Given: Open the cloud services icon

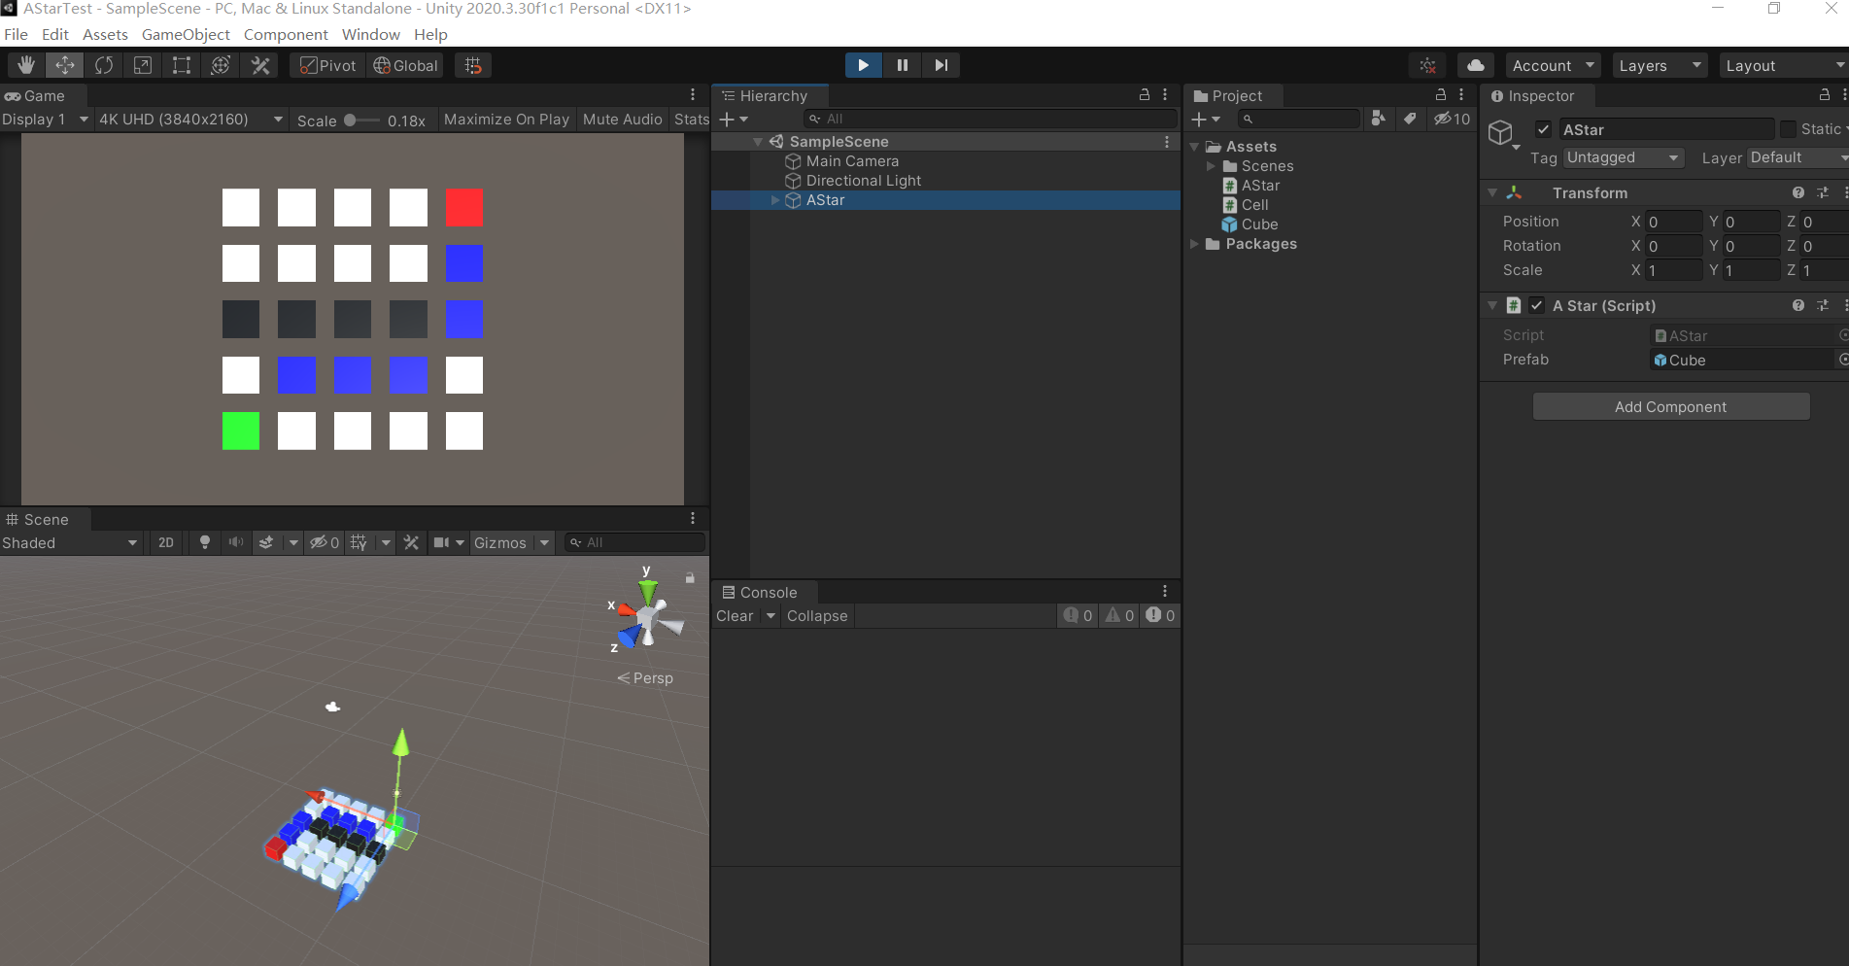Looking at the screenshot, I should [1476, 65].
